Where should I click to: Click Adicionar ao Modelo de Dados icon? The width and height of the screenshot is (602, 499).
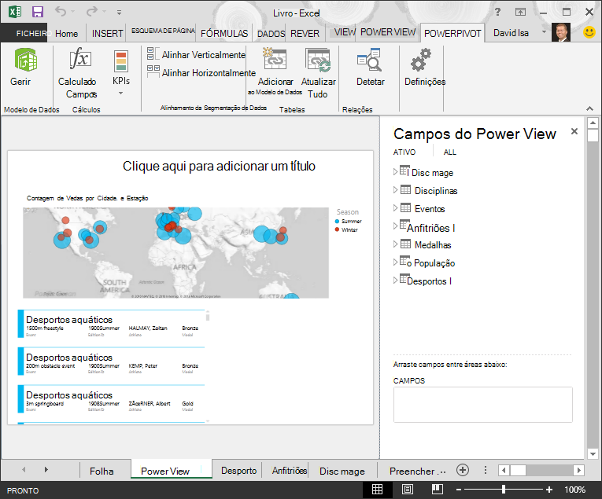click(275, 58)
